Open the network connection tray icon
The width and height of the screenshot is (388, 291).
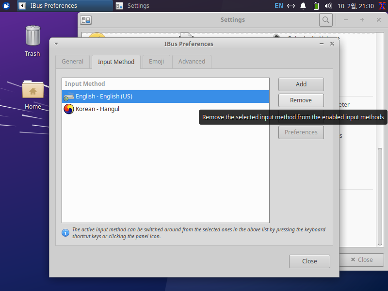291,6
